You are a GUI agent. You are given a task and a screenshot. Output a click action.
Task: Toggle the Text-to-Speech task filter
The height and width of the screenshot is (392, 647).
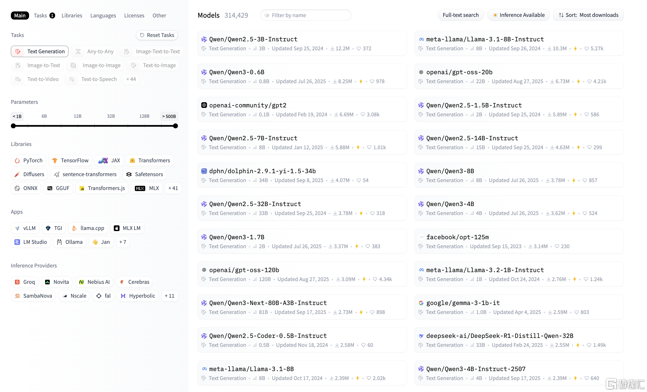coord(92,79)
